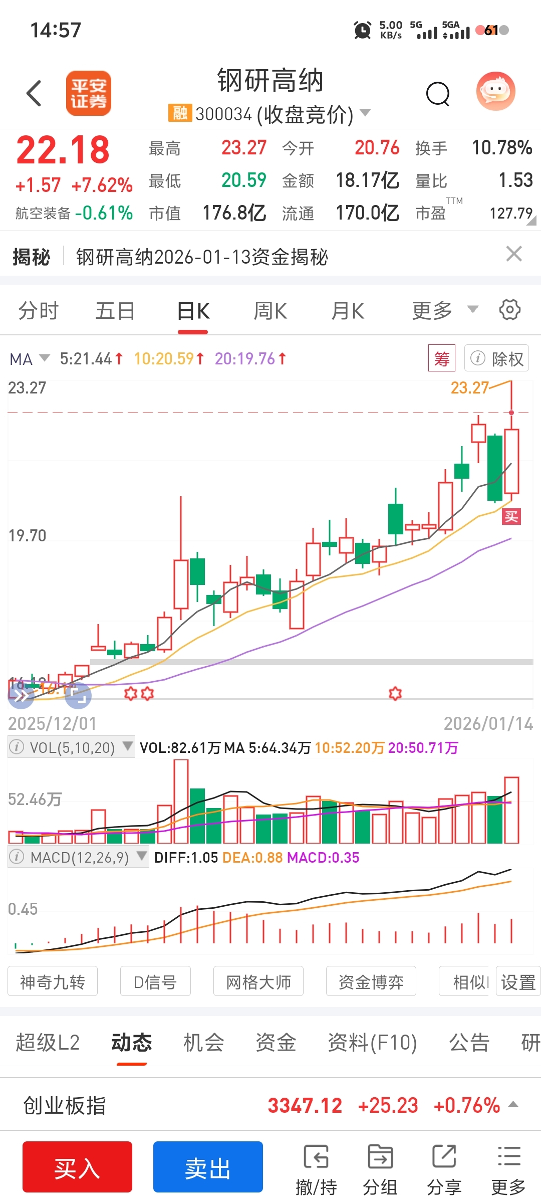Image resolution: width=541 pixels, height=1203 pixels.
Task: Tap the rightmost red star event marker
Action: point(395,694)
